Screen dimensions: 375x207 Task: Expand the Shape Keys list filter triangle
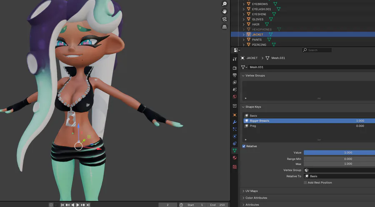coord(245,140)
